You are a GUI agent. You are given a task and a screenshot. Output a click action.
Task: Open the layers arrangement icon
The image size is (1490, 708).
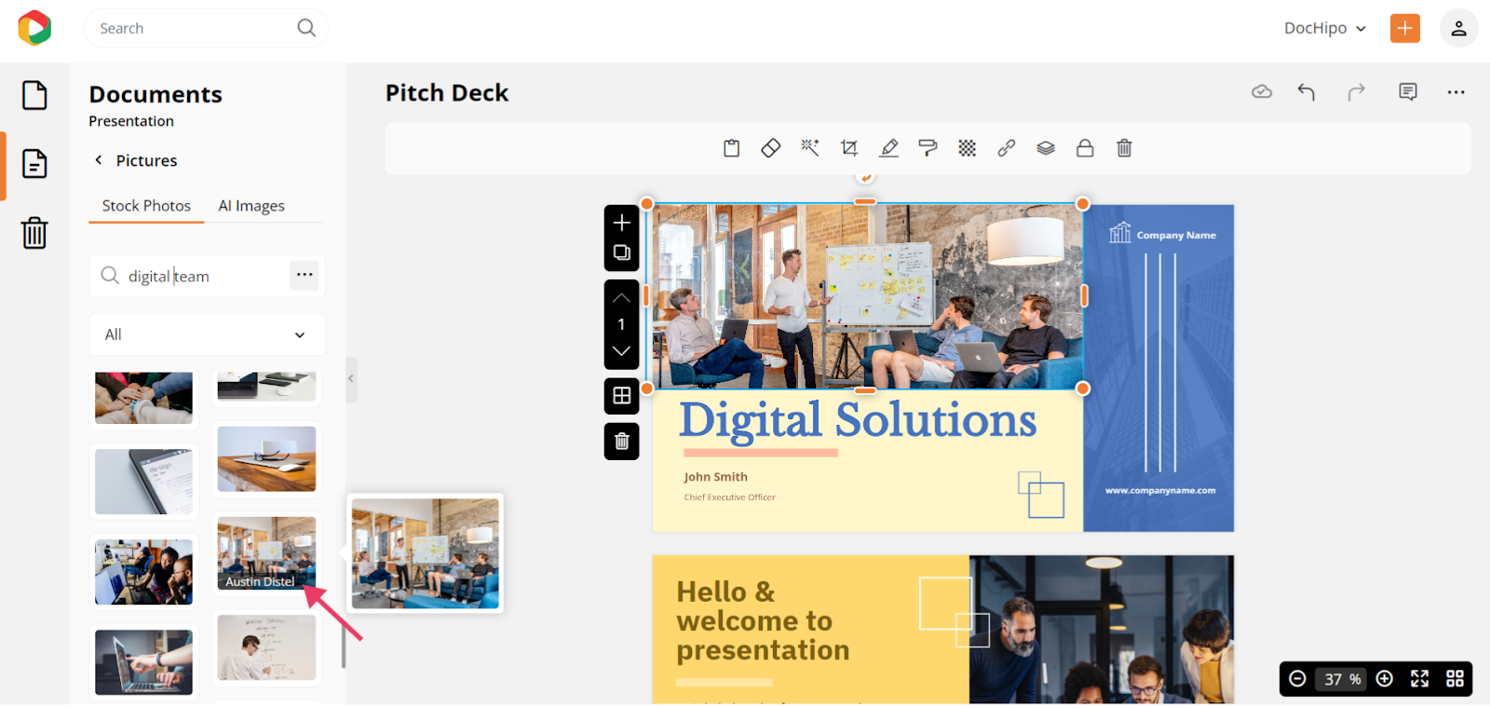(x=1046, y=148)
